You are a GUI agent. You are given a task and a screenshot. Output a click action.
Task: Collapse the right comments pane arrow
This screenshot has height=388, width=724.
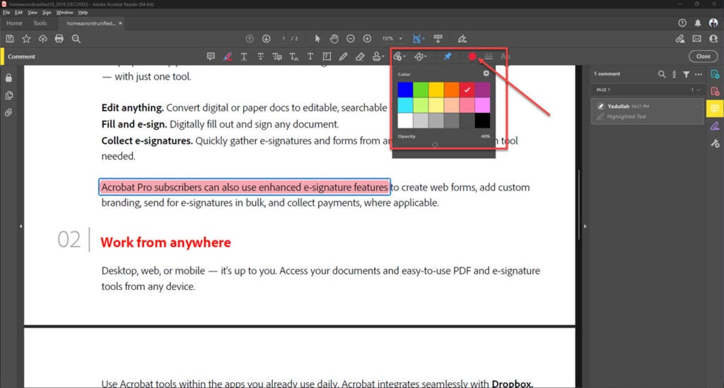tap(585, 226)
